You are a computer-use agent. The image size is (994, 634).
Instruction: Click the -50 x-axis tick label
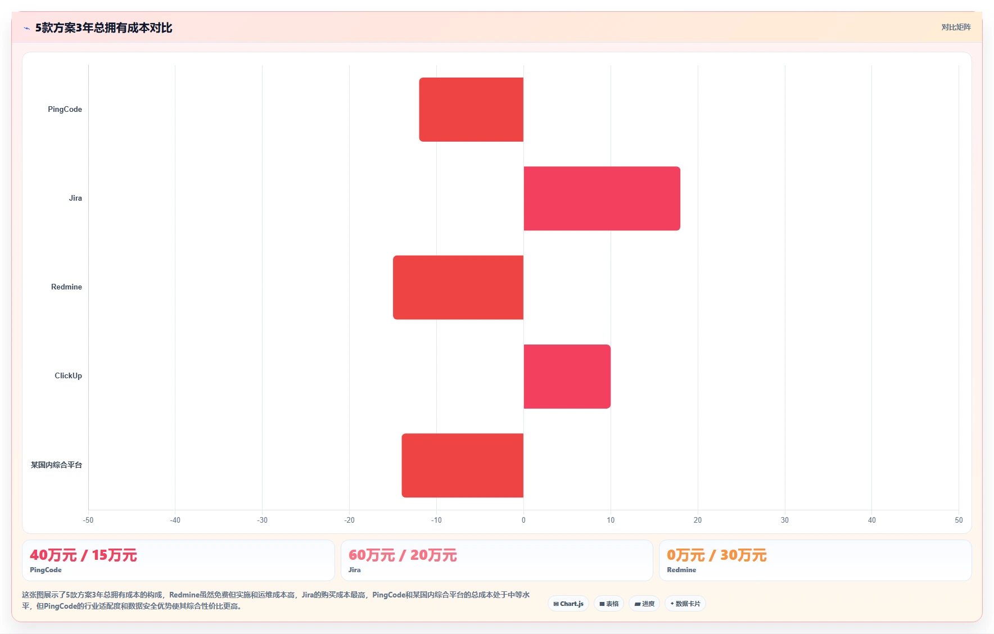pos(88,520)
